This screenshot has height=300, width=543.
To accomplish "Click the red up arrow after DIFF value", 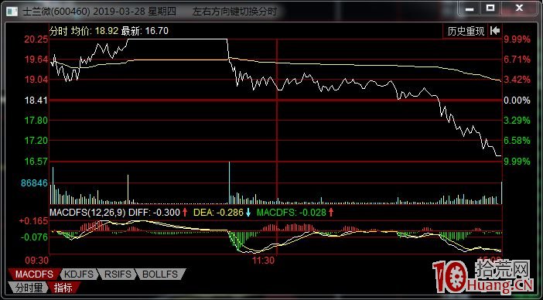I will point(185,212).
